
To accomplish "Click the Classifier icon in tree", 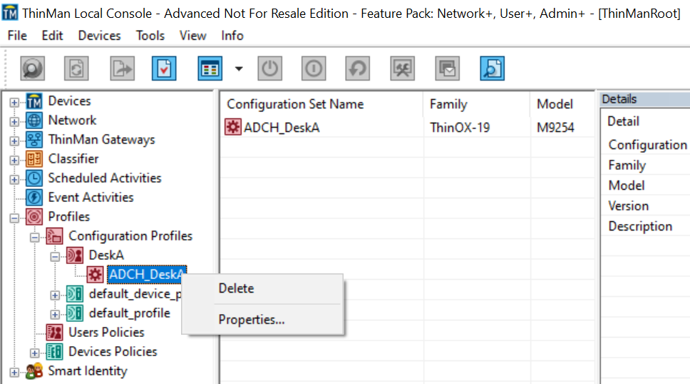I will click(34, 158).
